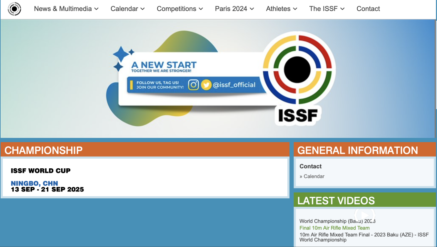The height and width of the screenshot is (247, 437).
Task: Click the large ISSF target emblem
Action: pyautogui.click(x=297, y=69)
